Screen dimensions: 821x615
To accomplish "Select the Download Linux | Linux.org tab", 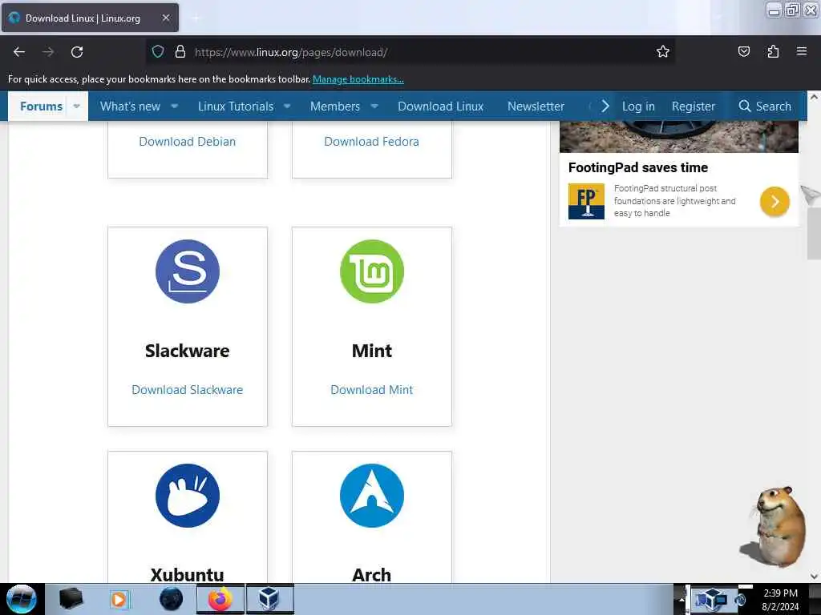I will 90,18.
